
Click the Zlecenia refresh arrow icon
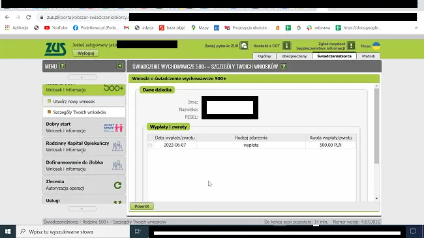click(117, 185)
